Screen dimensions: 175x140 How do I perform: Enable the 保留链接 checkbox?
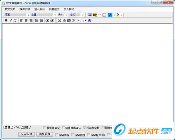73,135
